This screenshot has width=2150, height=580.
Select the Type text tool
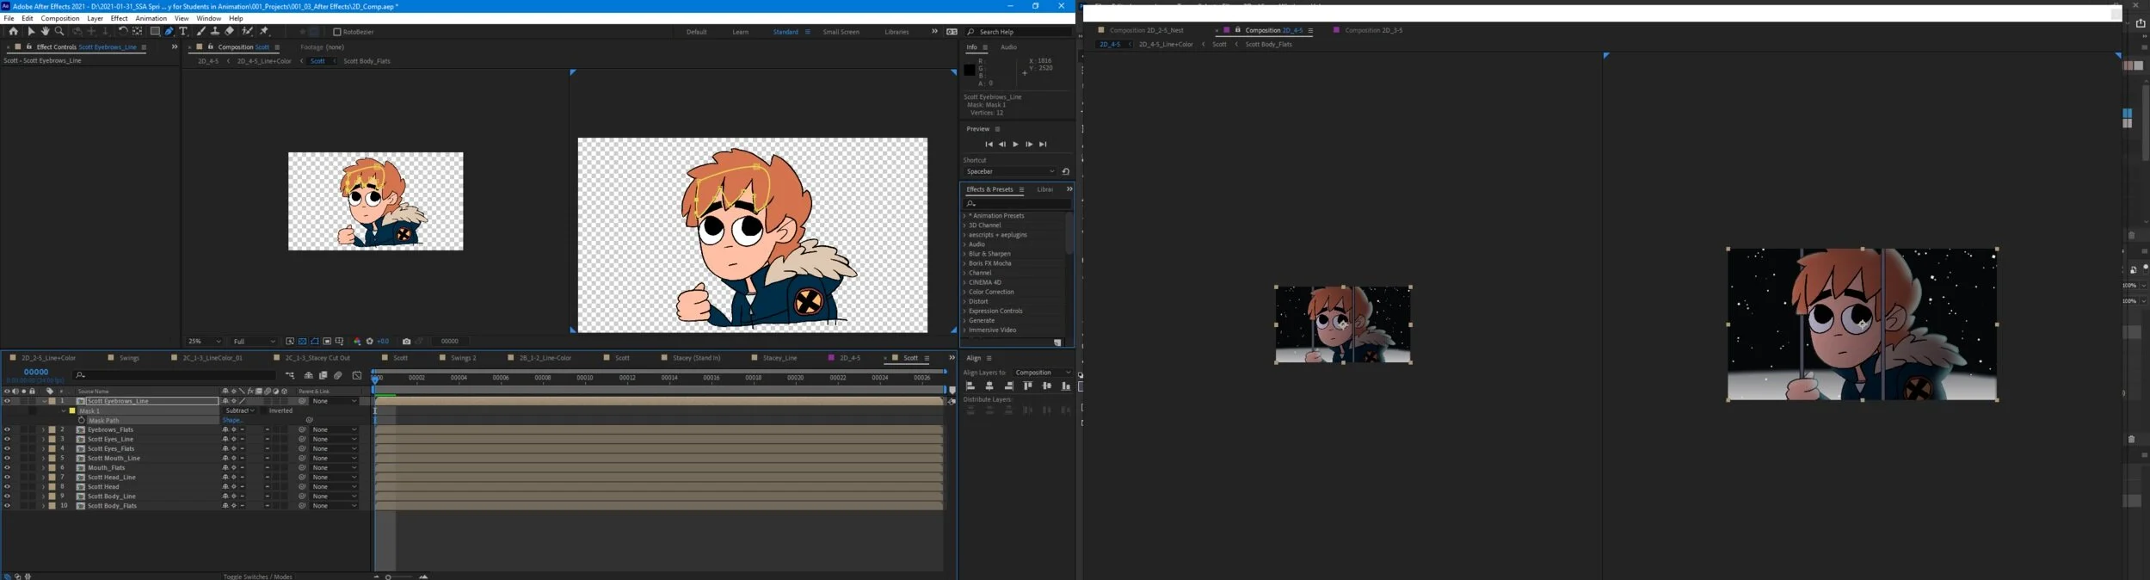pos(183,31)
